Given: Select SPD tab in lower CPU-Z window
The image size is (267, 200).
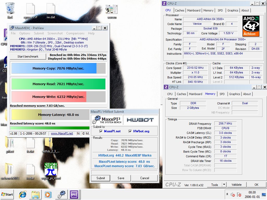Looking at the screenshot, I should (x=222, y=94).
